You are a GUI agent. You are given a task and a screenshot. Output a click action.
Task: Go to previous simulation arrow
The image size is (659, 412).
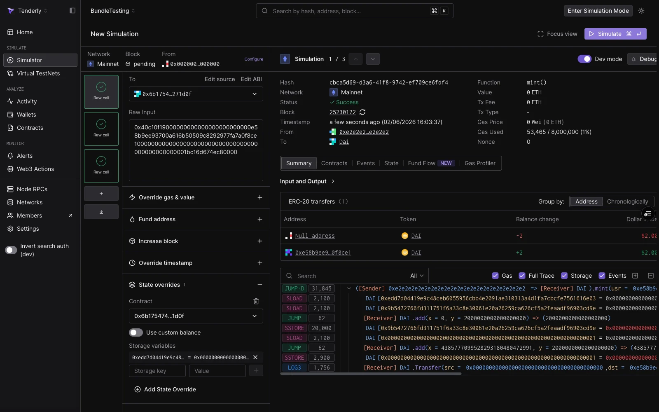[355, 59]
